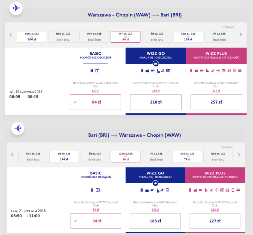Show later outbound dates with right arrow
This screenshot has height=235, width=253.
(x=241, y=35)
